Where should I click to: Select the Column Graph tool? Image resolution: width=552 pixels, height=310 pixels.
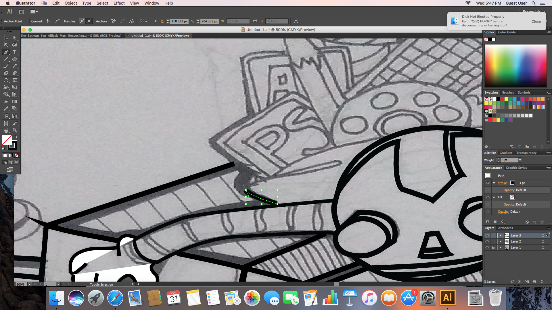point(15,116)
